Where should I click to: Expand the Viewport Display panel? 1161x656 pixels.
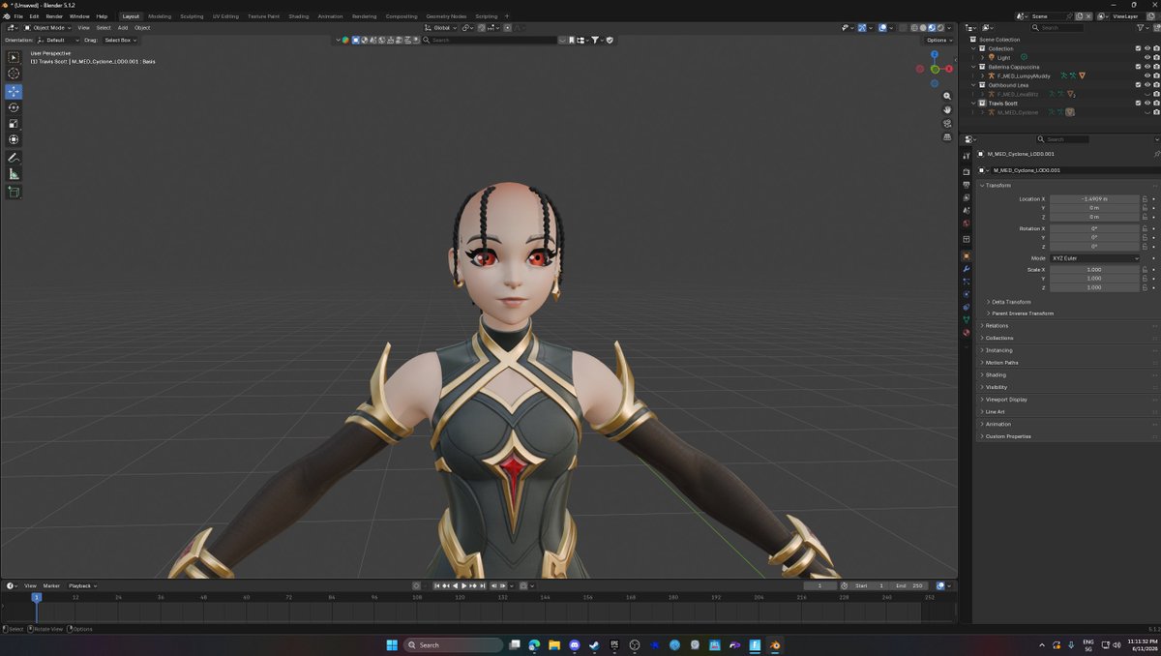point(1006,400)
